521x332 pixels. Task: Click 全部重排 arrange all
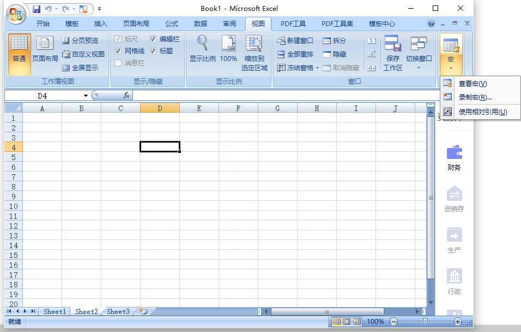295,54
